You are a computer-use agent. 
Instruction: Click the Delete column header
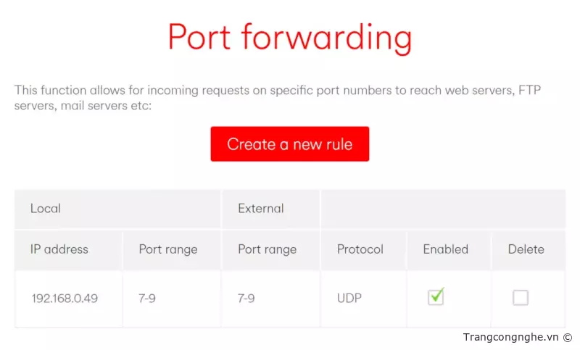point(526,249)
